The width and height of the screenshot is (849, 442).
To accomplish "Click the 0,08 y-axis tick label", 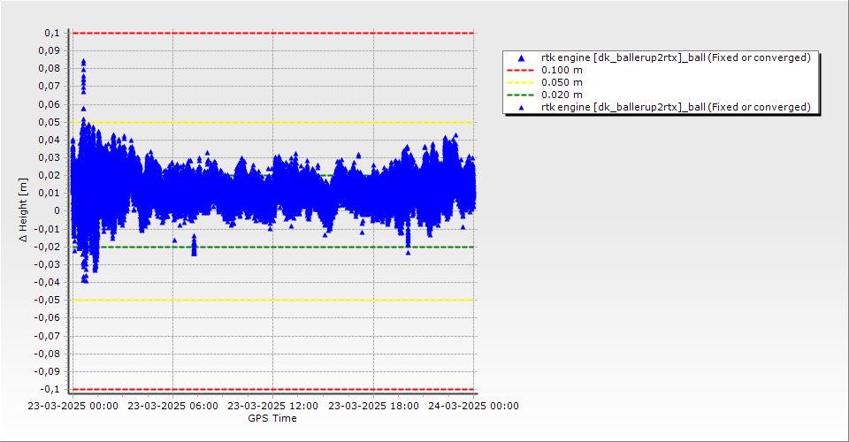I will [x=50, y=69].
